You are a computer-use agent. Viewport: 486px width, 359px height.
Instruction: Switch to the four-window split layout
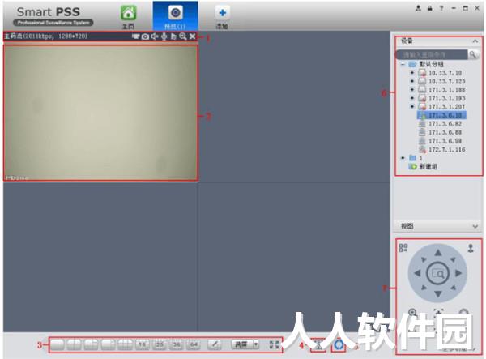[x=74, y=344]
